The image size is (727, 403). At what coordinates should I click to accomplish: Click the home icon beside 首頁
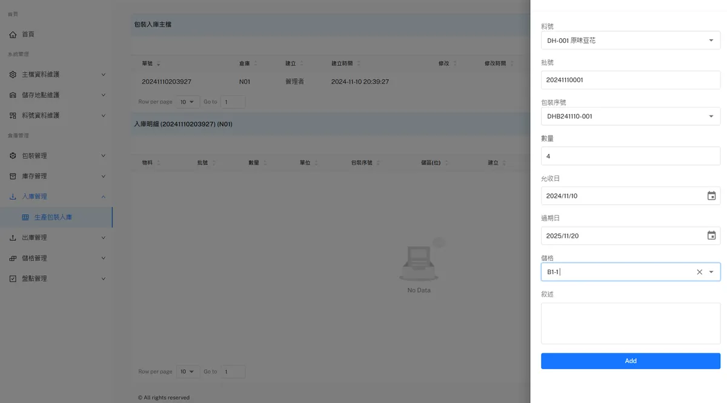tap(13, 34)
